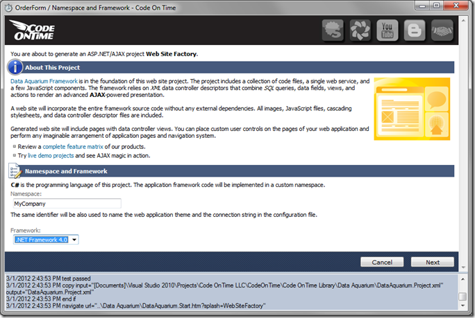
Task: Open the YouTube channel icon
Action: coord(387,30)
